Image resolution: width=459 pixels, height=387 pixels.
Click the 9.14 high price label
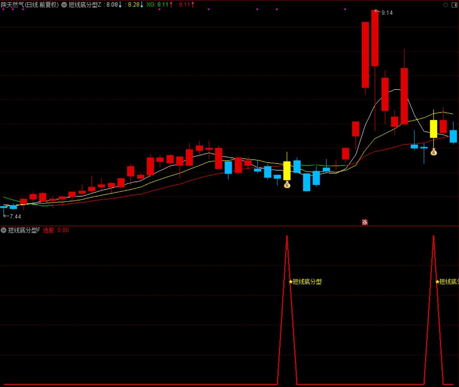point(387,13)
